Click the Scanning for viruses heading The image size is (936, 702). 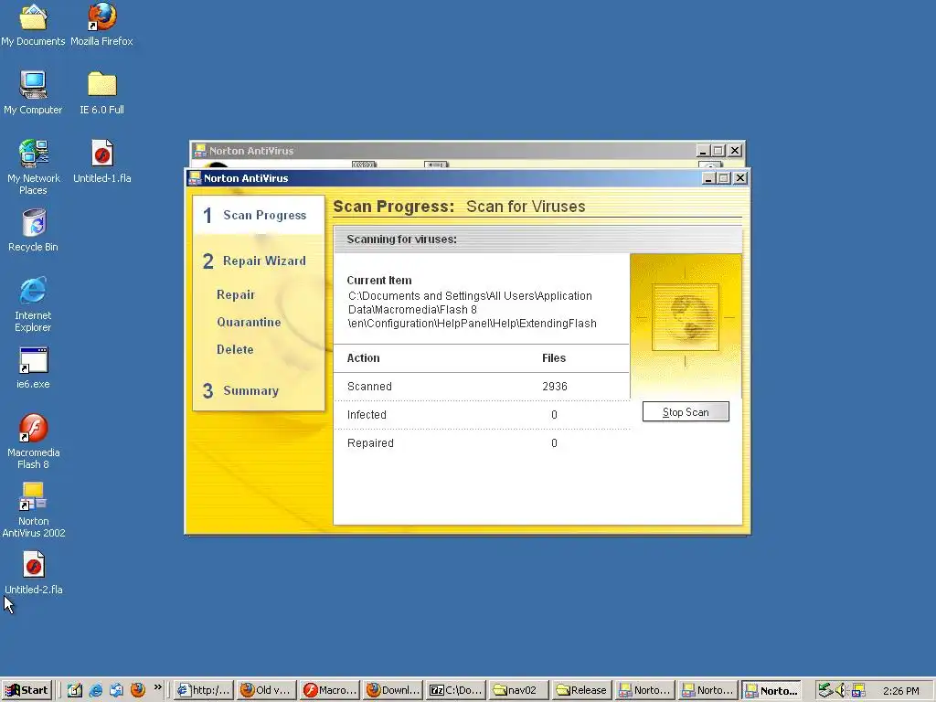pos(402,239)
